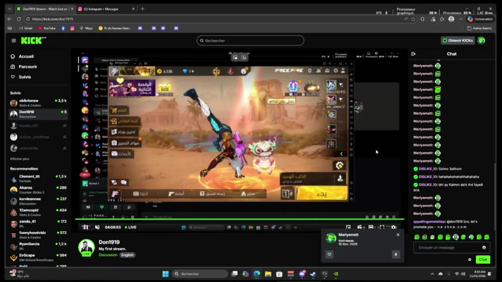Image resolution: width=502 pixels, height=282 pixels.
Task: Pause the live stream video
Action: point(85,227)
